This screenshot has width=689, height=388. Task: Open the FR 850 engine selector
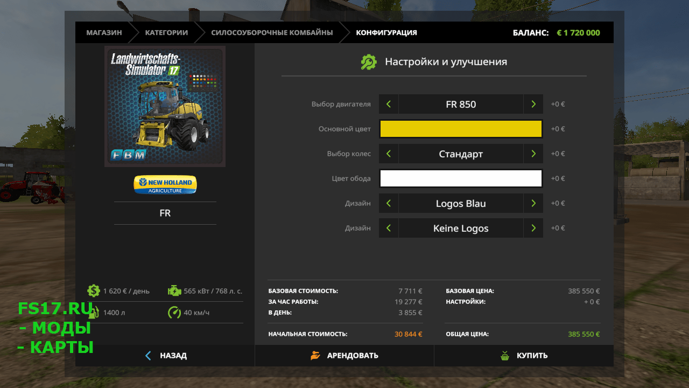461,104
